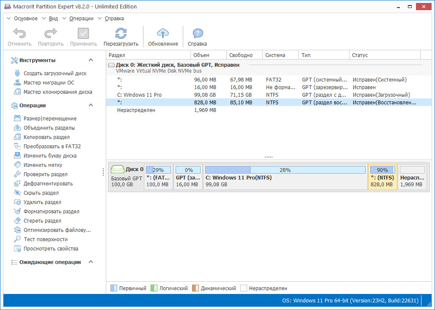The width and height of the screenshot is (435, 310).
Task: Click the Преобразовать в FAT32 icon
Action: (x=17, y=147)
